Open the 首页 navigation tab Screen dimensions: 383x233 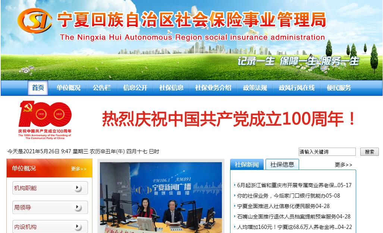(38, 88)
